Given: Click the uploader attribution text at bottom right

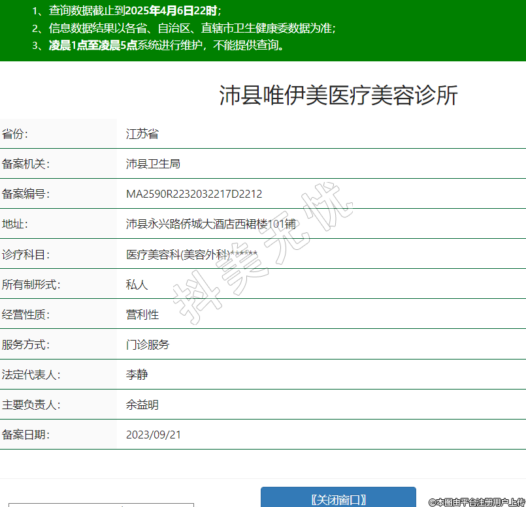Looking at the screenshot, I should pos(476,502).
